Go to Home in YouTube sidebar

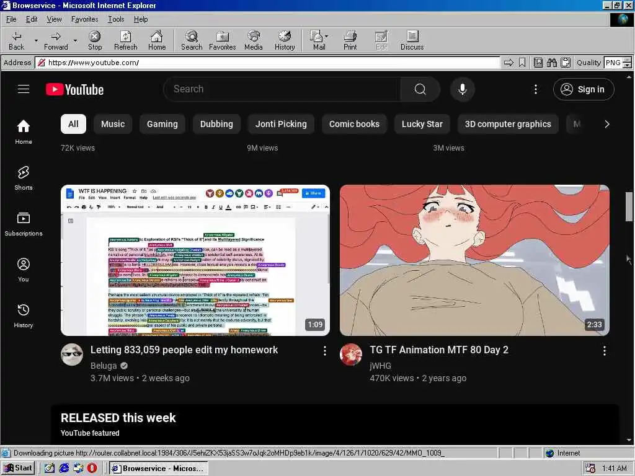tap(24, 133)
